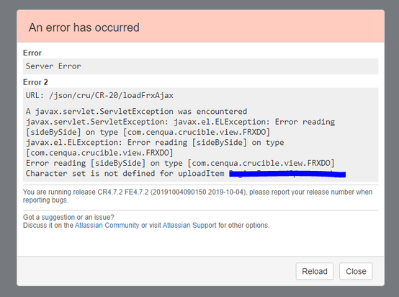Viewport: 399px width, 297px height.
Task: Visit the Atlassian Support link
Action: point(189,226)
